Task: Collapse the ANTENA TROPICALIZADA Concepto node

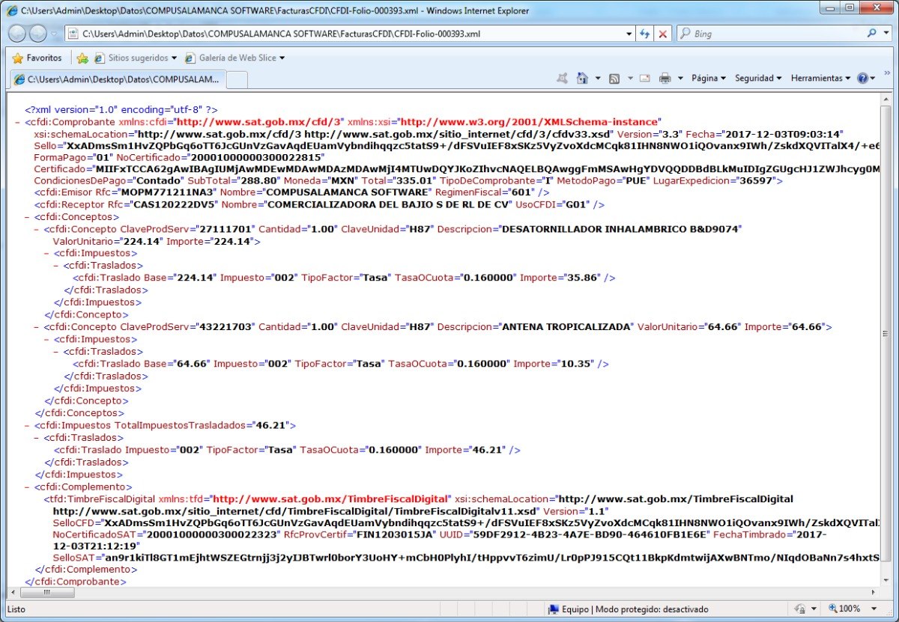Action: click(37, 327)
